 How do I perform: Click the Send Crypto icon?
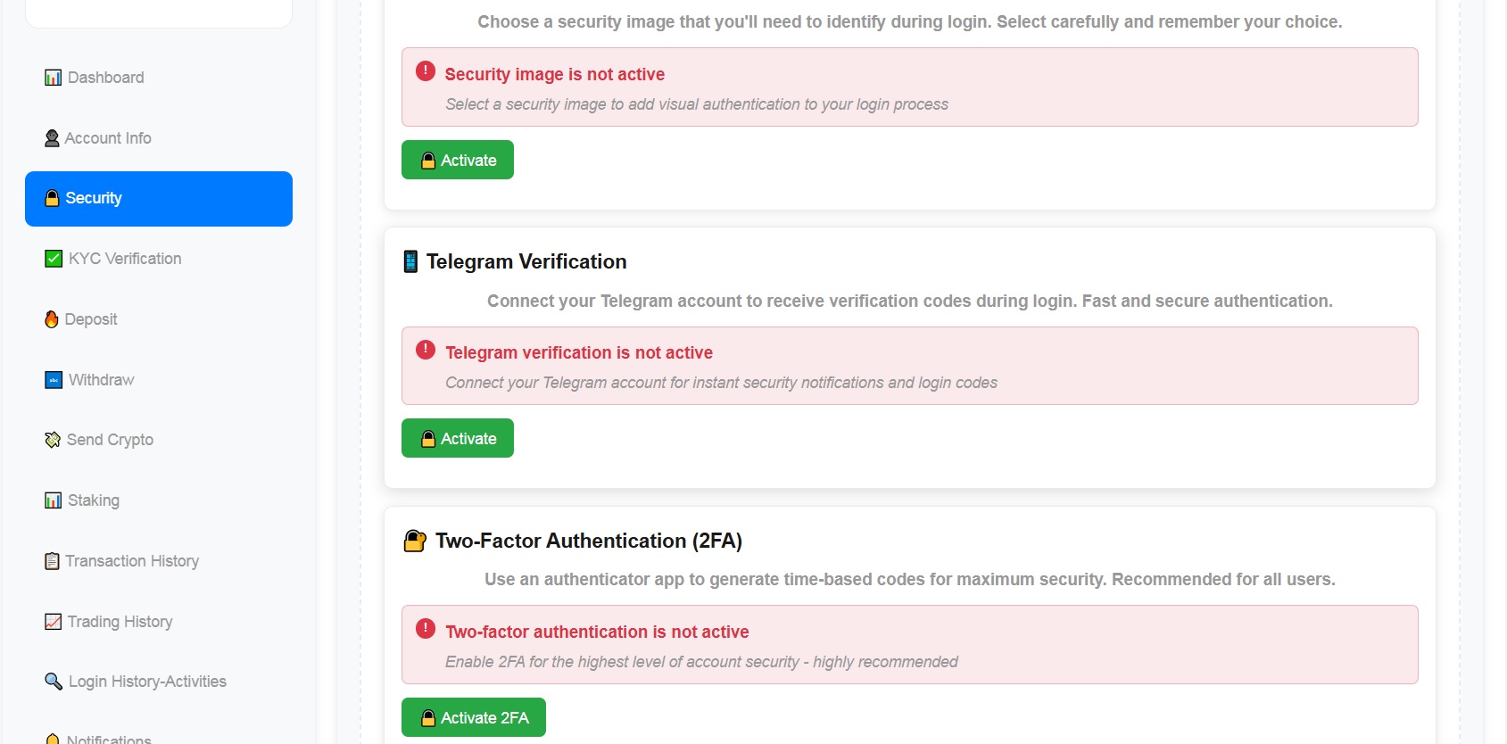coord(53,440)
